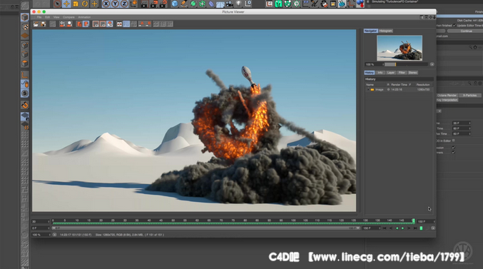Click the Set as B icon

coord(148,24)
